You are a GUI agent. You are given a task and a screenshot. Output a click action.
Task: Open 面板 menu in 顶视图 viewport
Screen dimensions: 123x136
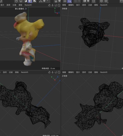[96, 5]
